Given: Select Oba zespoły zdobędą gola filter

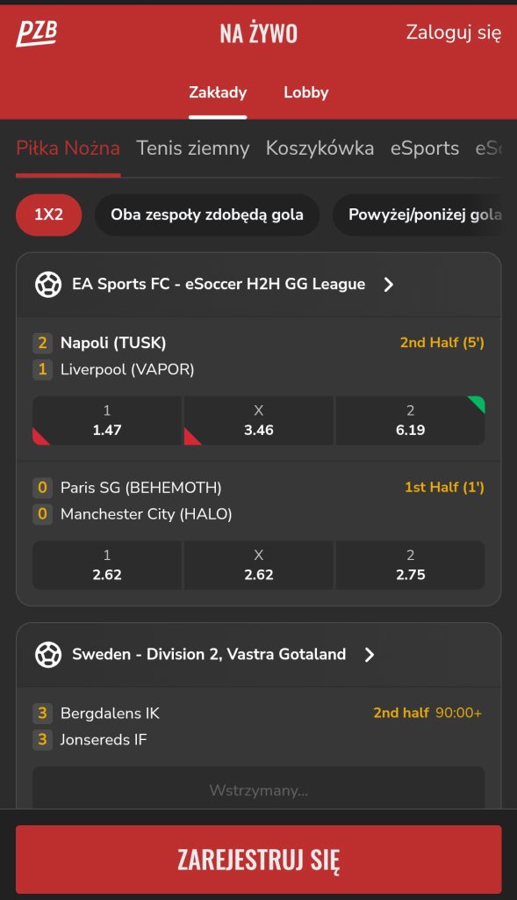Looking at the screenshot, I should (x=207, y=214).
